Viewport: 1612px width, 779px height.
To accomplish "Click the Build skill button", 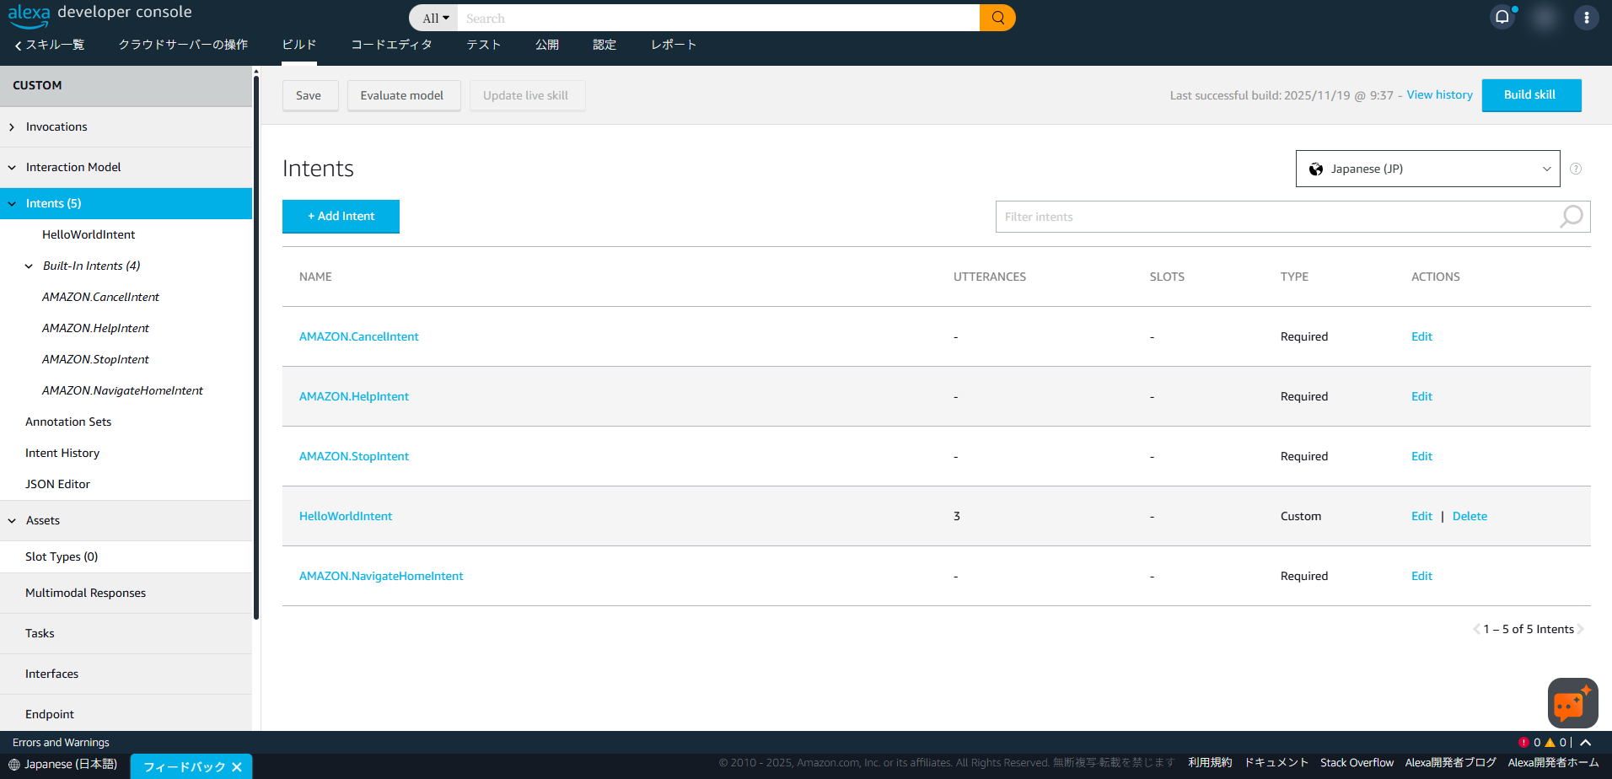I will click(1530, 94).
